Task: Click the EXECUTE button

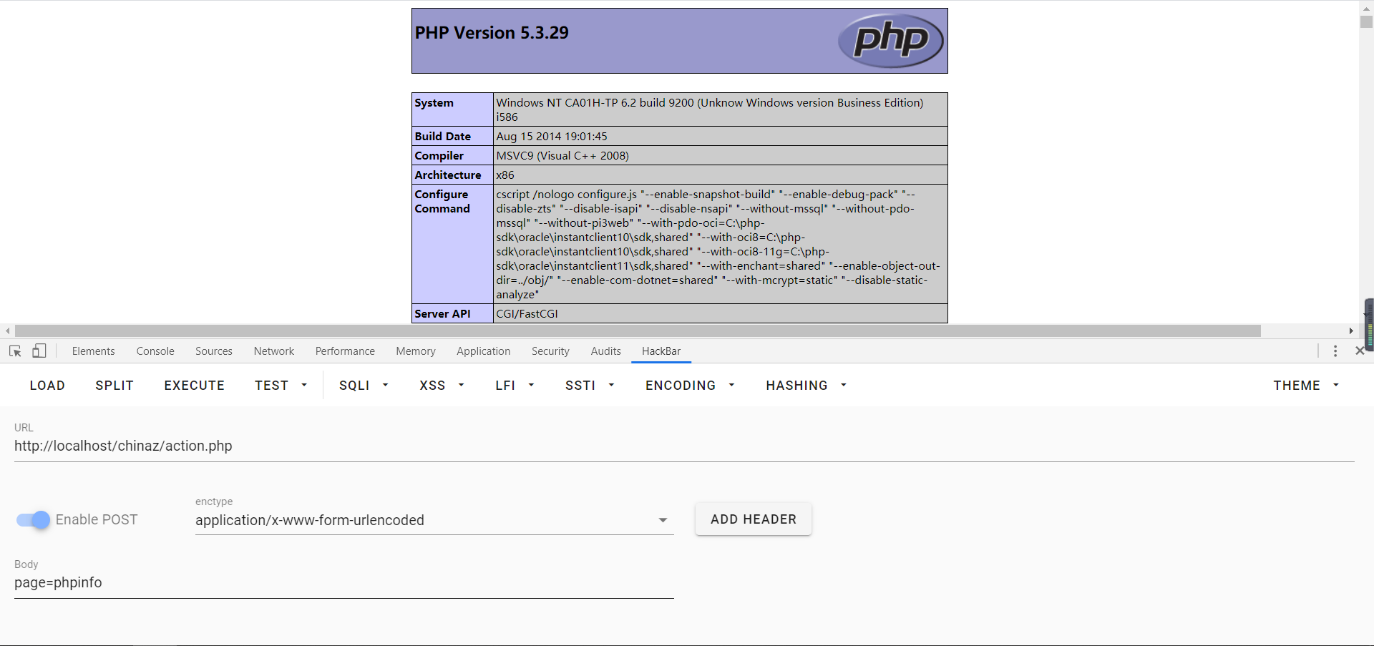Action: [x=195, y=386]
